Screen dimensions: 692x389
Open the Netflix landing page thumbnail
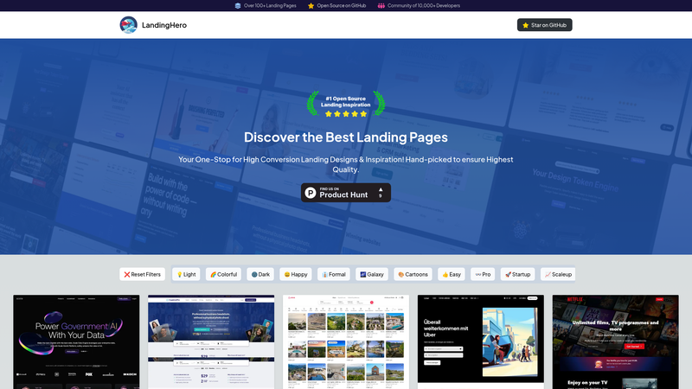tap(616, 341)
